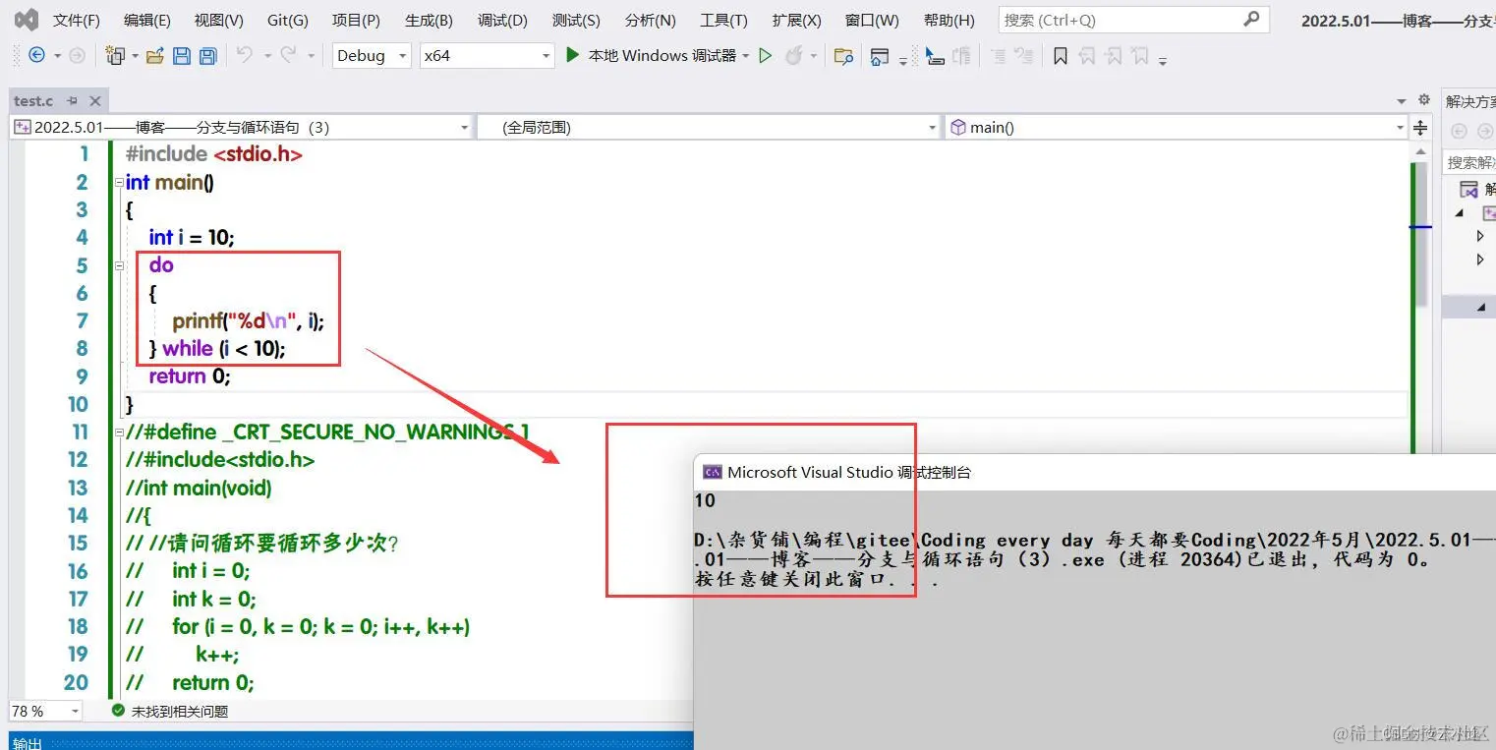Click the Solution Explorer search field
Viewport: 1496px width, 750px height.
point(1469,162)
